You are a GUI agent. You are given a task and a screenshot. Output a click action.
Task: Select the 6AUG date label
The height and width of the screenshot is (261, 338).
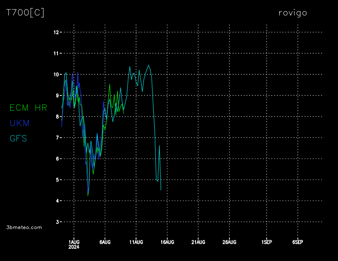click(x=105, y=242)
